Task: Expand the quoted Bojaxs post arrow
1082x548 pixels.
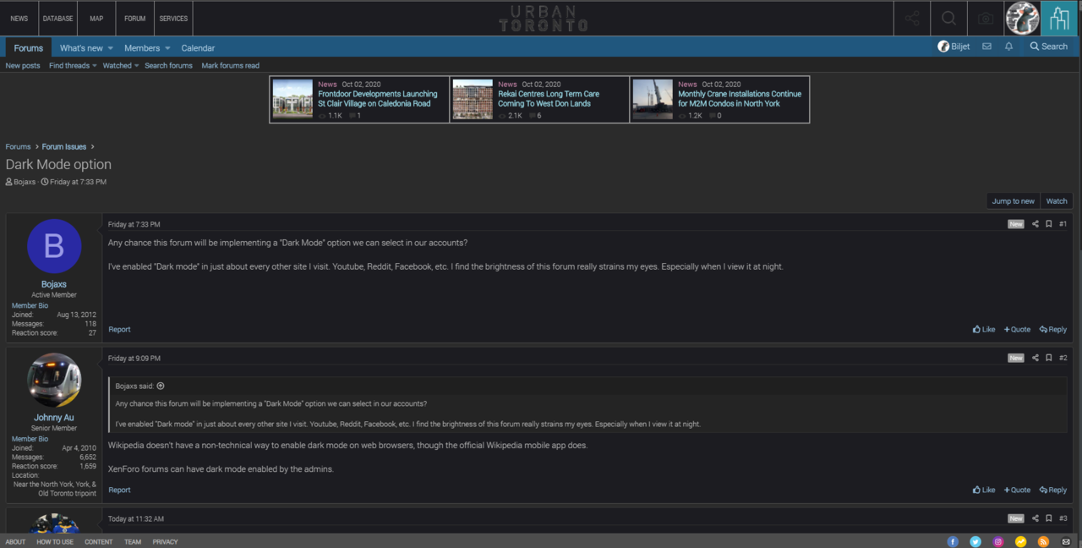Action: (161, 386)
